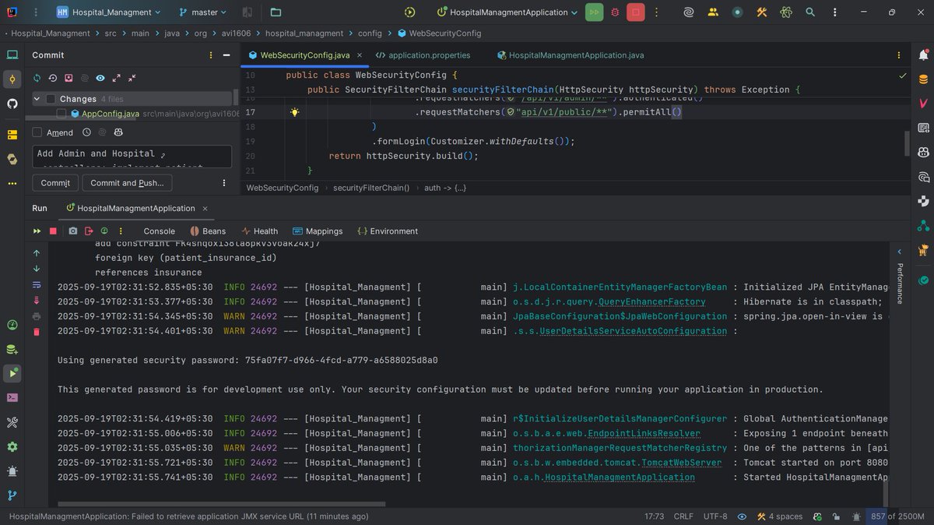Open Search Everywhere magnifier icon
The height and width of the screenshot is (525, 934).
click(x=810, y=12)
